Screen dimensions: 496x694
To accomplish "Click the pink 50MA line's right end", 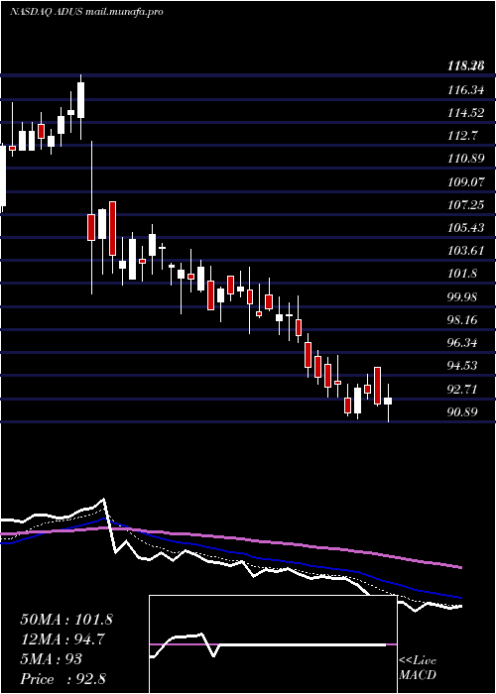I will (x=460, y=566).
